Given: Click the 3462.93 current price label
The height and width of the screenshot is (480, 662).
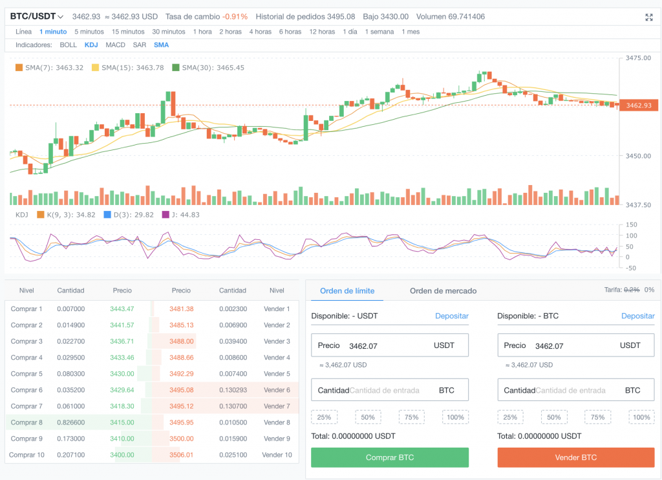Looking at the screenshot, I should pos(639,105).
